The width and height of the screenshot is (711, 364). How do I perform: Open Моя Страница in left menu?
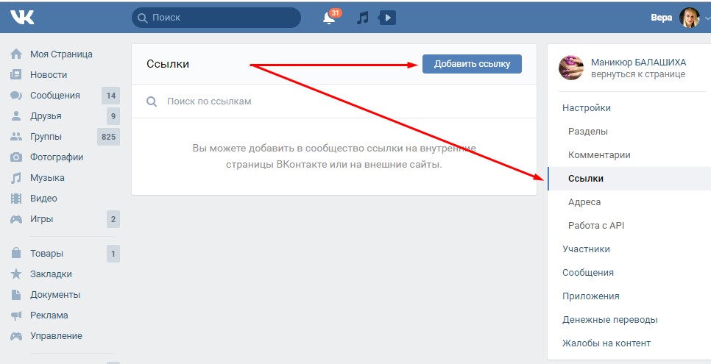point(61,54)
